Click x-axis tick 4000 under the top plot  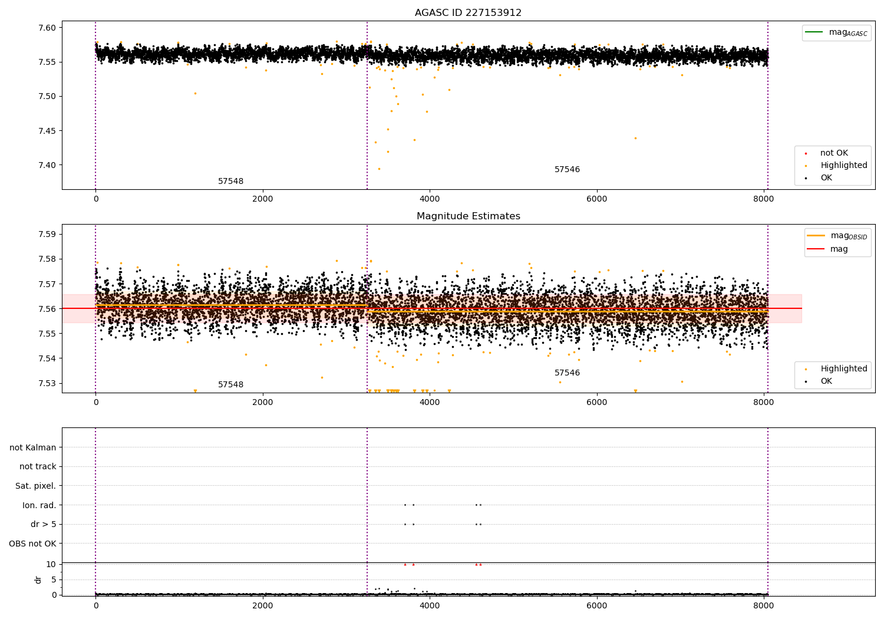(430, 199)
